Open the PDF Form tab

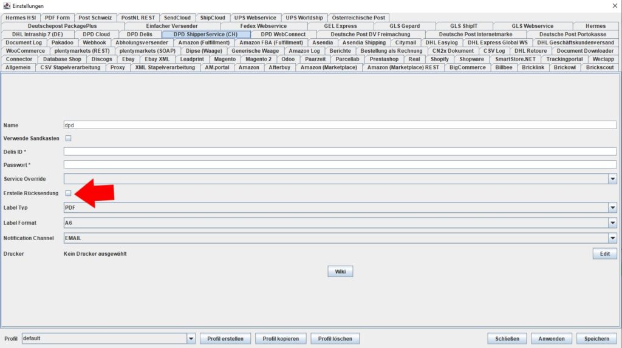pos(57,18)
